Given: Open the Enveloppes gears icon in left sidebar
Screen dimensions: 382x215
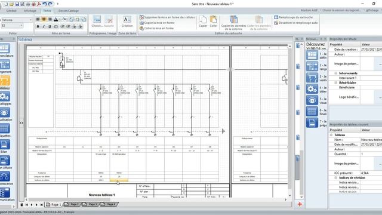Looking at the screenshot, I should [x=5, y=97].
